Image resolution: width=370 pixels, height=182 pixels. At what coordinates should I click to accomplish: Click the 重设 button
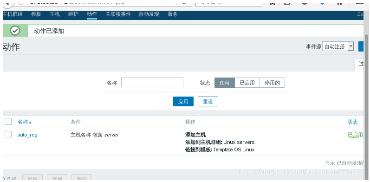[208, 102]
